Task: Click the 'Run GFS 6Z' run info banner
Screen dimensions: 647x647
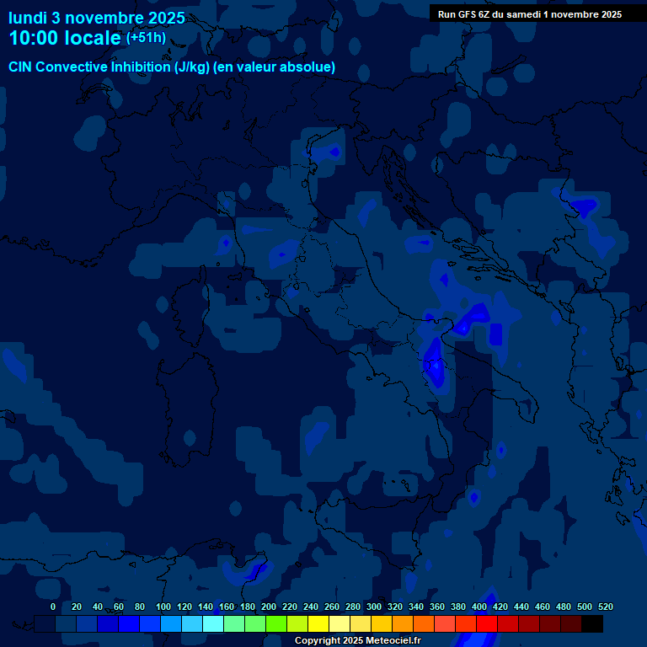Action: pyautogui.click(x=530, y=13)
